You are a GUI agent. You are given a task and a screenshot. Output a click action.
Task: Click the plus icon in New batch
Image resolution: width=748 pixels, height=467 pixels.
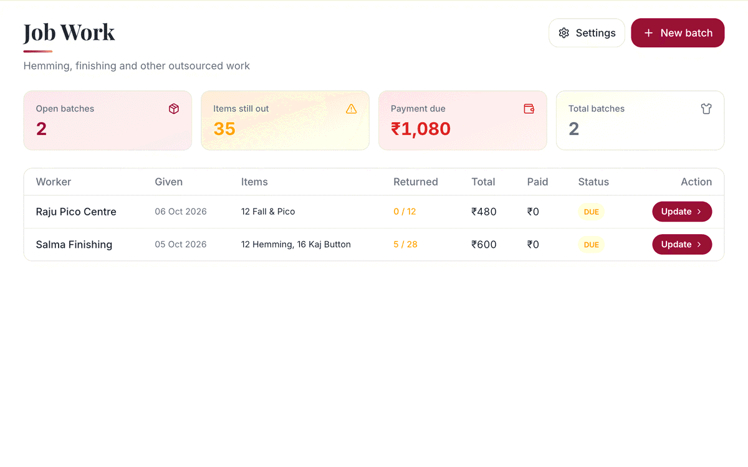[x=648, y=33]
